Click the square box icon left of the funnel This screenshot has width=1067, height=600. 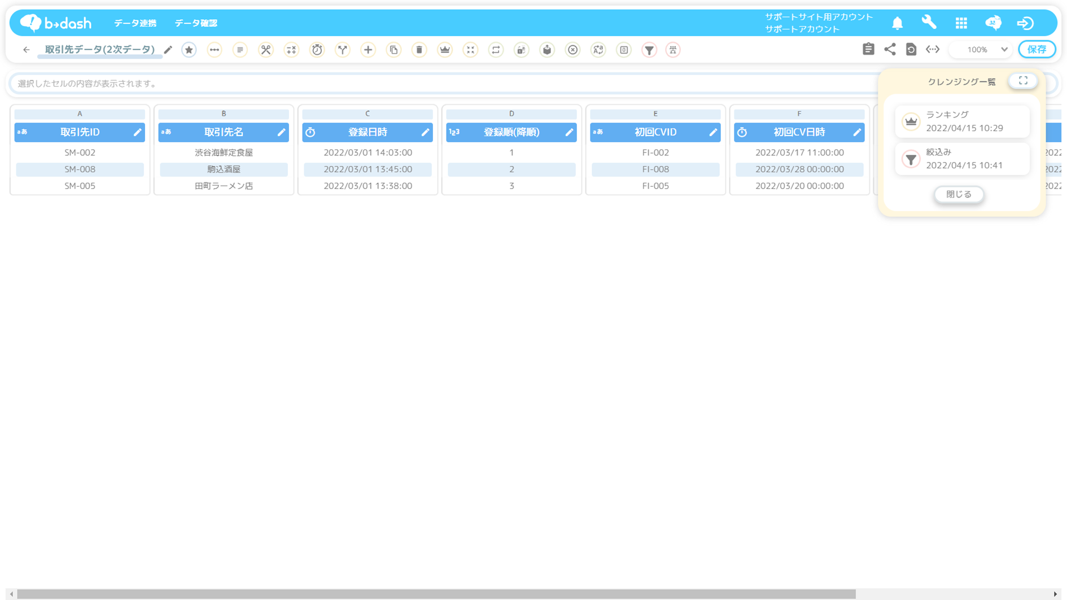tap(624, 50)
